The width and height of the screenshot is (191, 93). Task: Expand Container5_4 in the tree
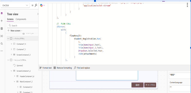18,87
